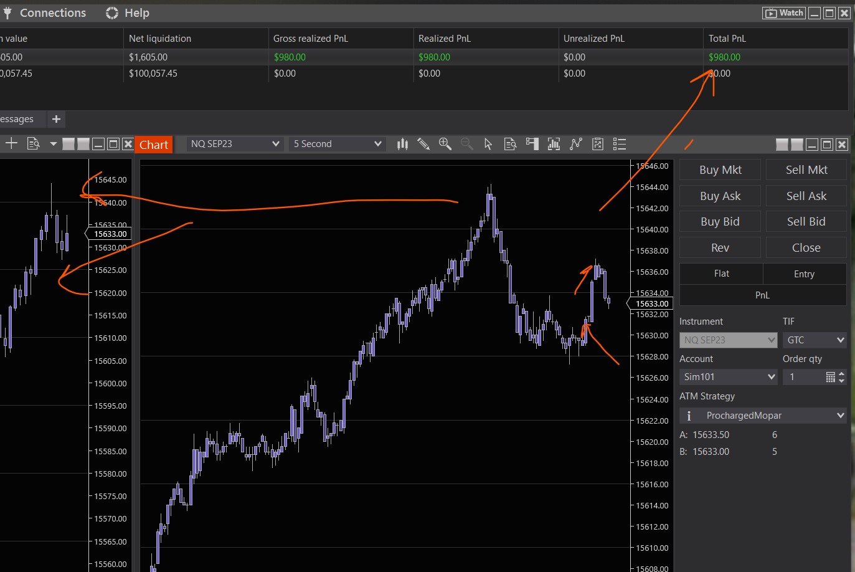Open the Indicators line-graph icon
855x572 pixels.
click(x=576, y=144)
